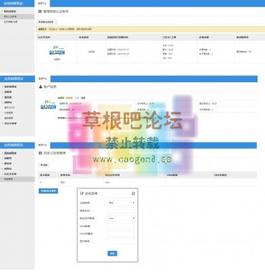Screen dimensions: 265x272
Task: Click the table icon beside 自定义菜单管理 heading
Action: (x=40, y=153)
